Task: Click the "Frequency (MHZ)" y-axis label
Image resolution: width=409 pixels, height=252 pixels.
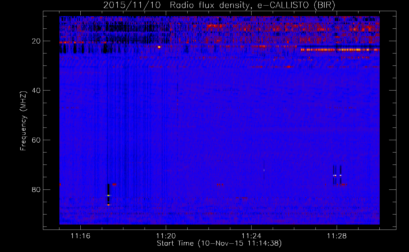Action: pyautogui.click(x=23, y=121)
